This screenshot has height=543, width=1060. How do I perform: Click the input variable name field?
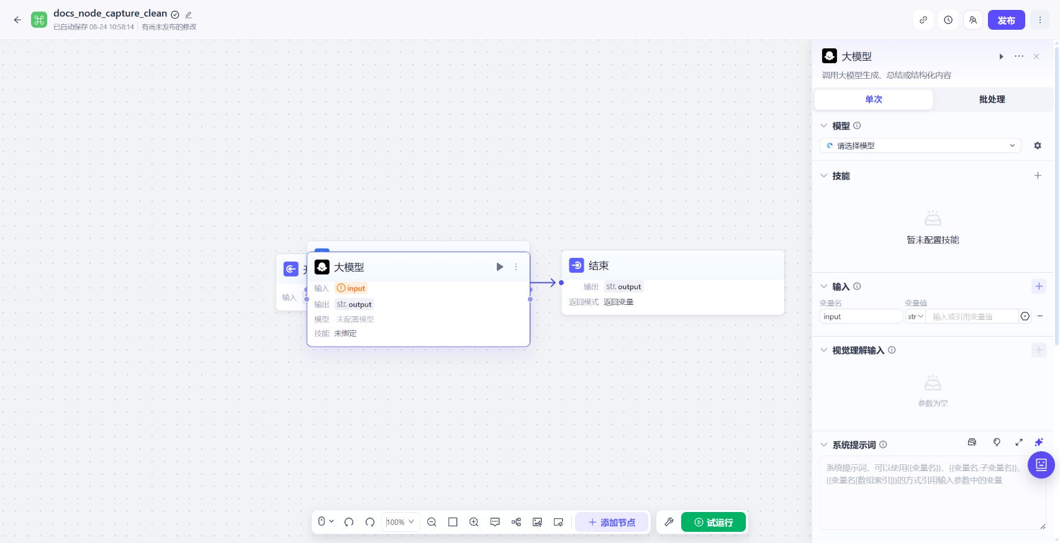pos(861,317)
